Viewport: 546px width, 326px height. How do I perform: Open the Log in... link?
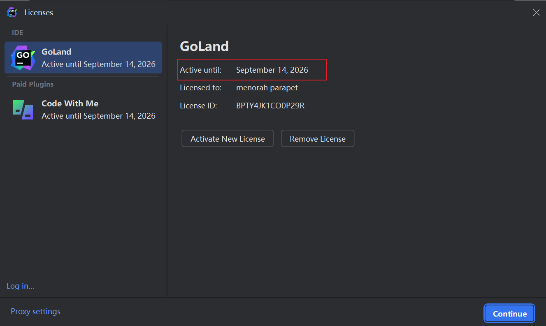21,286
